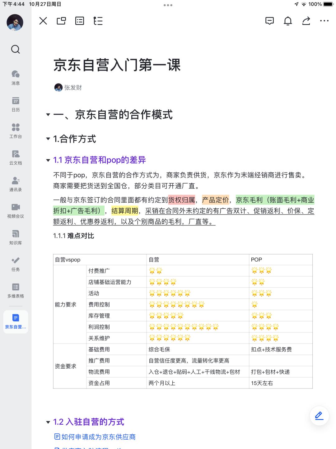Select the 15天左右 table cell
The height and width of the screenshot is (449, 336).
[281, 383]
